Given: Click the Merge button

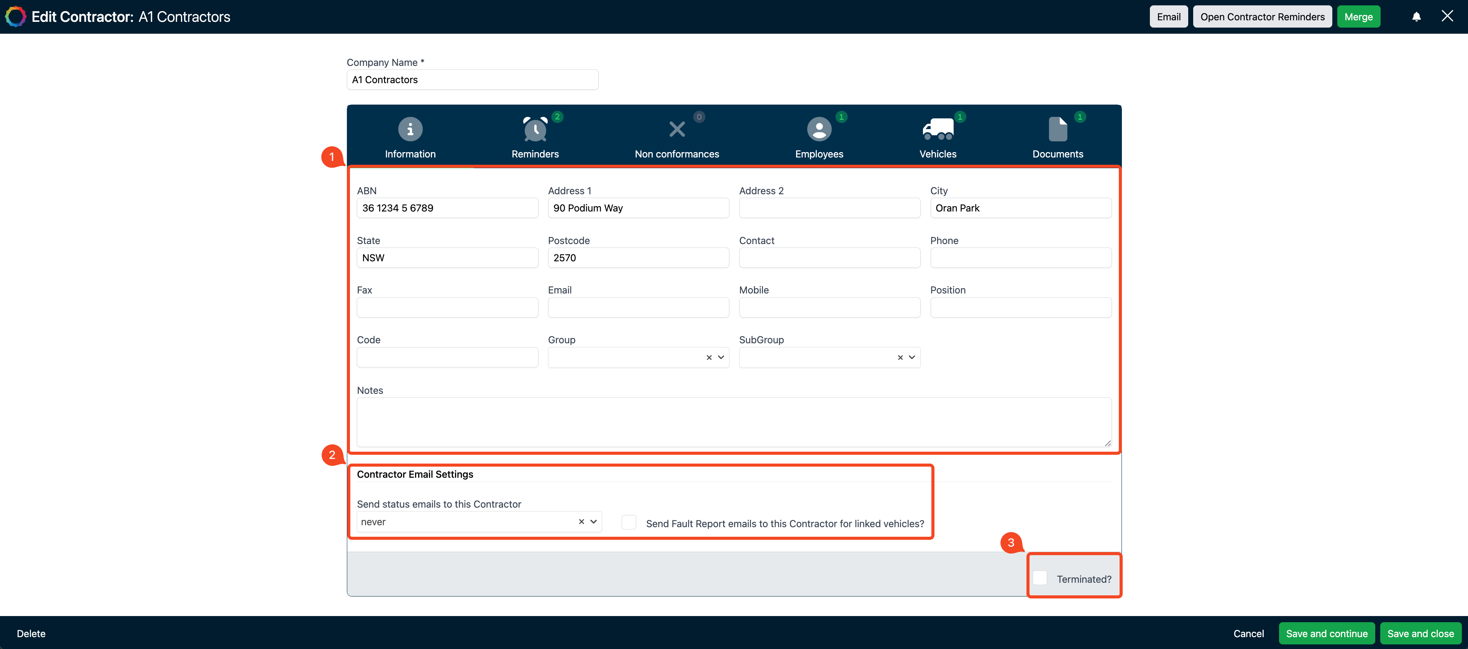Looking at the screenshot, I should coord(1359,16).
